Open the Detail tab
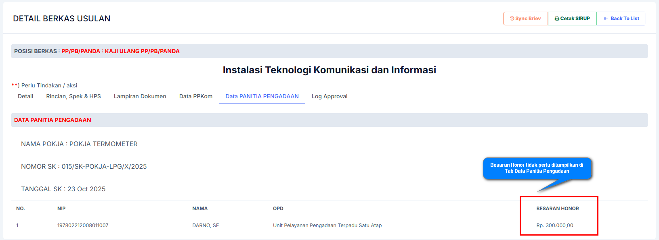659x240 pixels. 25,96
